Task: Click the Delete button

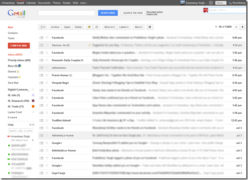Action: pos(78,27)
